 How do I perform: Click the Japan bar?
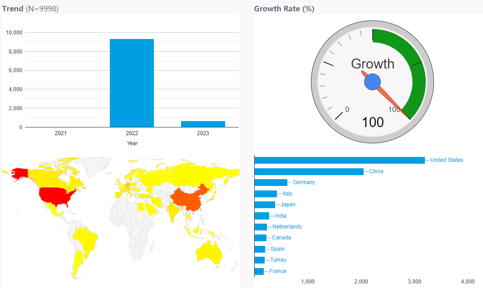[x=265, y=205]
